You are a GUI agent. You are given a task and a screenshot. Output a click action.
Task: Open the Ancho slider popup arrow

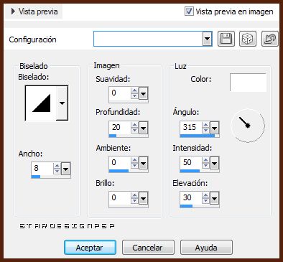65,169
